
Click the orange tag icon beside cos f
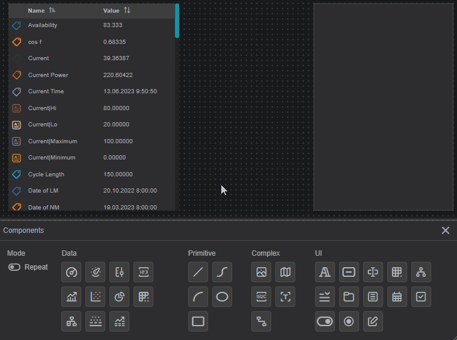point(17,42)
